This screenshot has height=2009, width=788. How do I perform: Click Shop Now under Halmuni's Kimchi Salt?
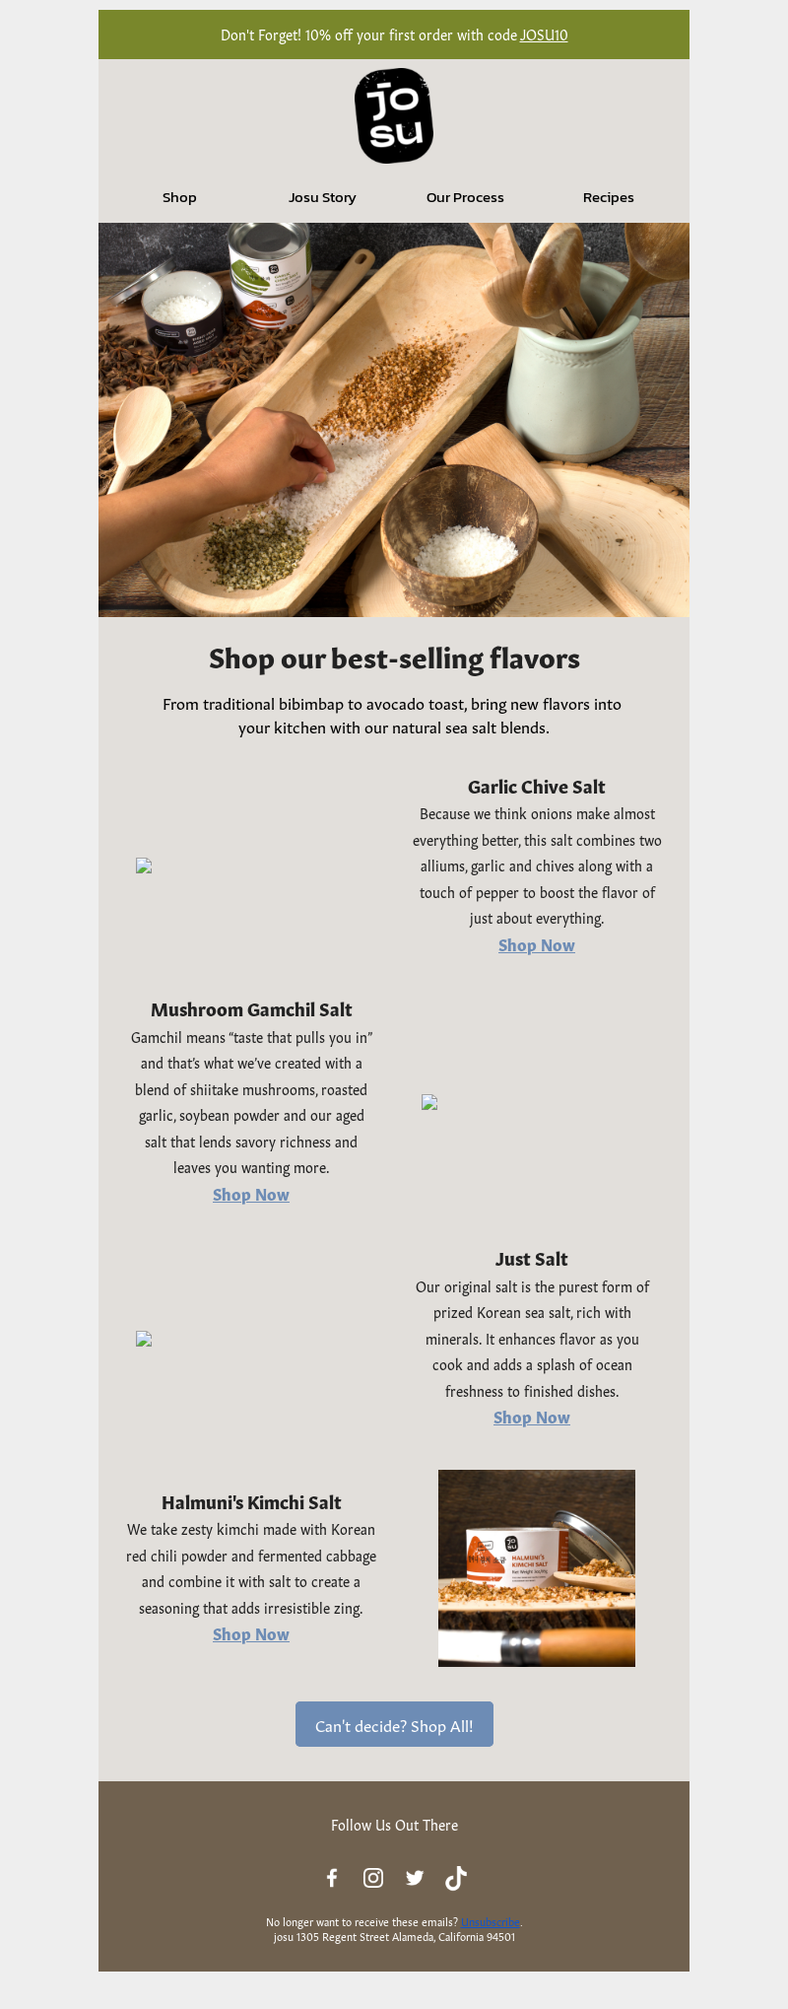coord(251,1634)
